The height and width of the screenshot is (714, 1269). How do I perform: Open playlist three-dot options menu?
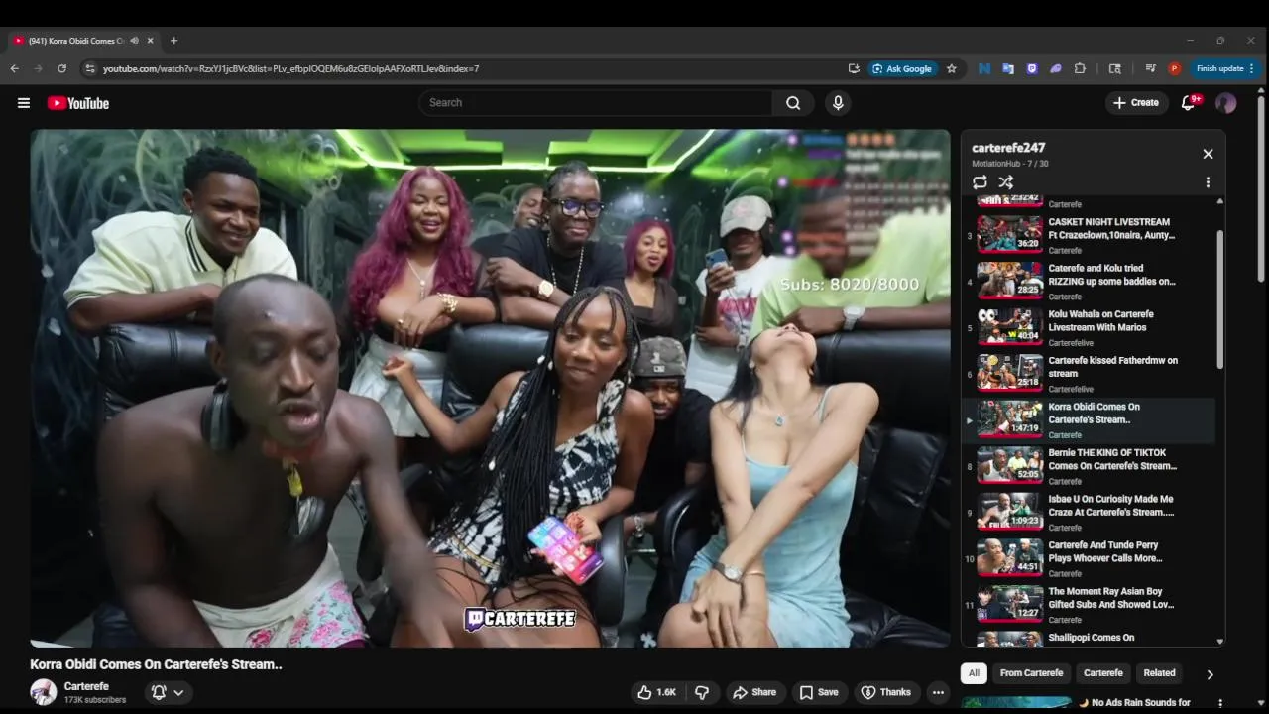point(1208,182)
